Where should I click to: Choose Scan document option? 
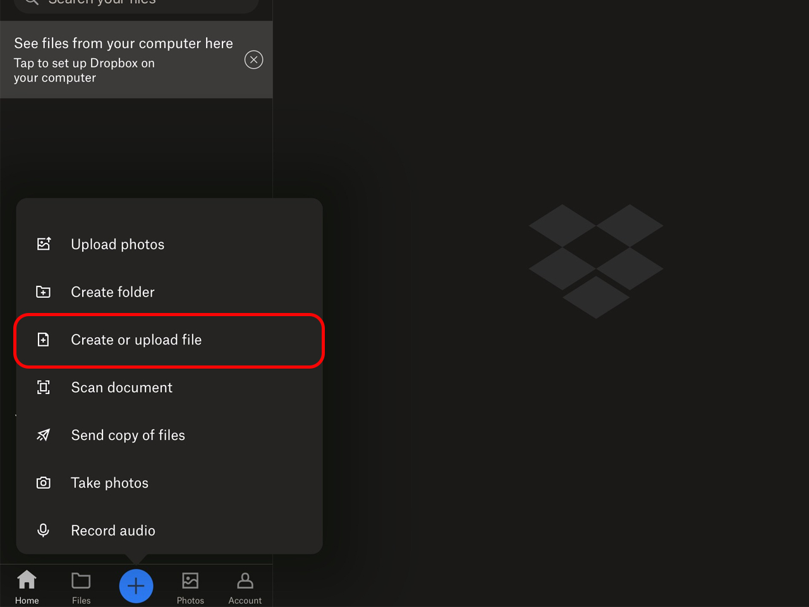pyautogui.click(x=169, y=387)
